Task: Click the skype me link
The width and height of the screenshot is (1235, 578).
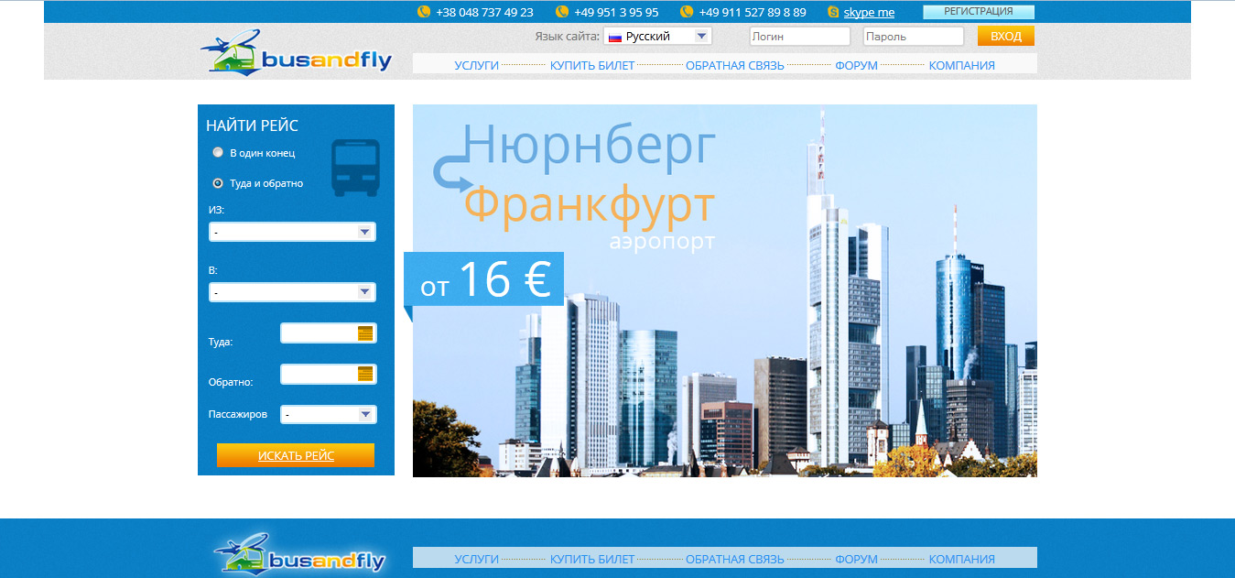Action: [x=869, y=12]
